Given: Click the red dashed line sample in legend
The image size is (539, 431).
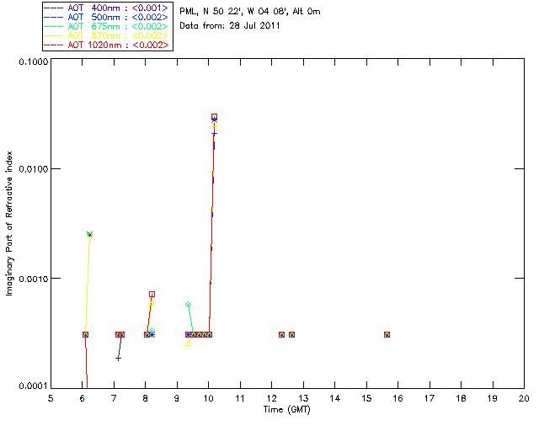Looking at the screenshot, I should pyautogui.click(x=54, y=45).
